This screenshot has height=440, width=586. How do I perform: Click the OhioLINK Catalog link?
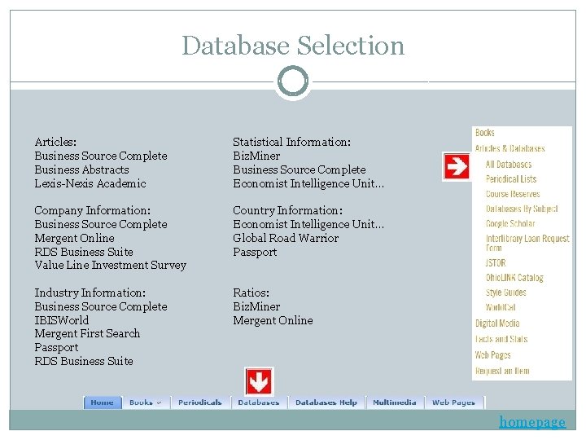coord(514,278)
